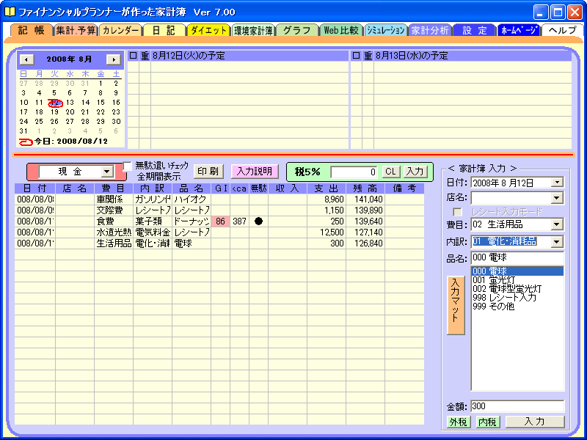Click the 8月13日 schedule header checkbox
The image size is (587, 440).
pos(357,56)
